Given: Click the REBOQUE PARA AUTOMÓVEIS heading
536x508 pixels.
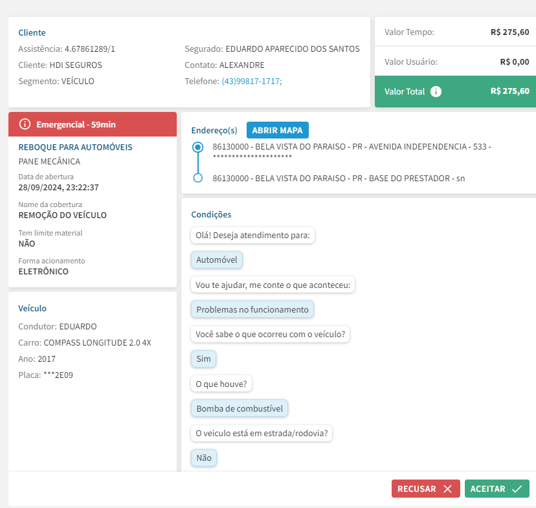Looking at the screenshot, I should 75,148.
